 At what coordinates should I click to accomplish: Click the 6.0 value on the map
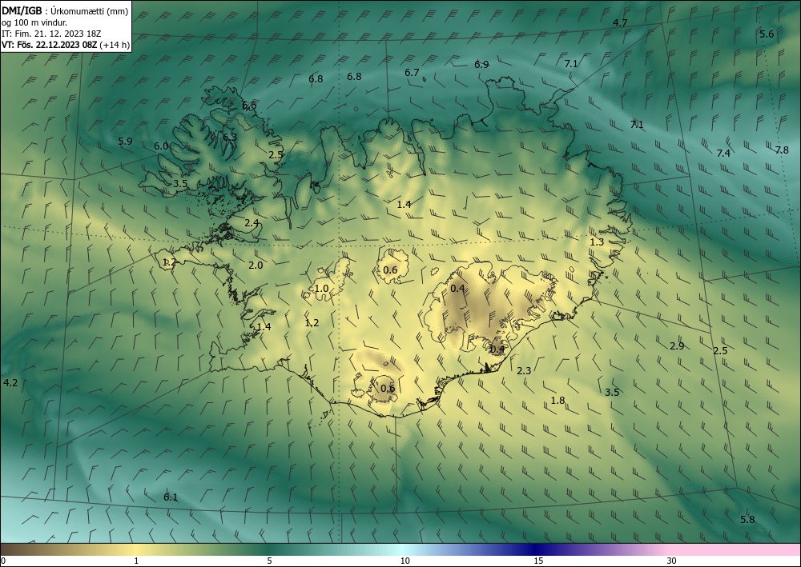(x=162, y=146)
